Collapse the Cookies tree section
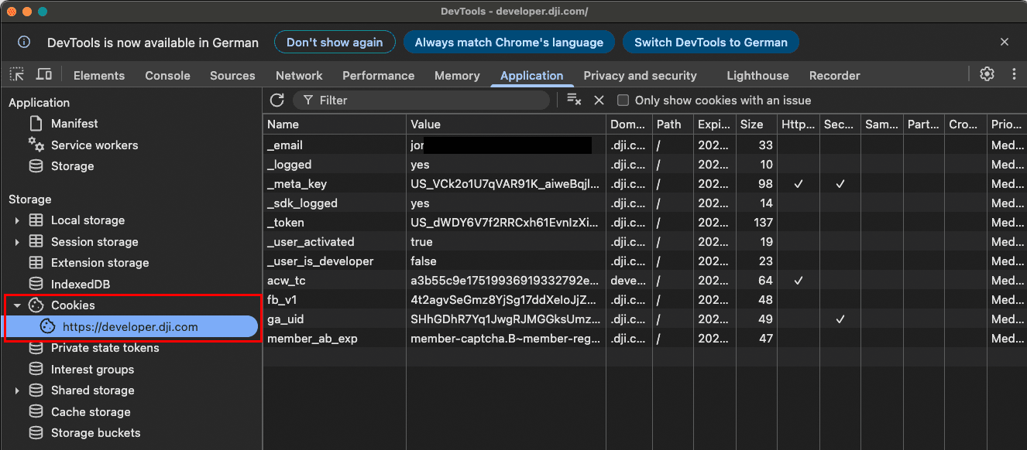The width and height of the screenshot is (1027, 450). (17, 305)
